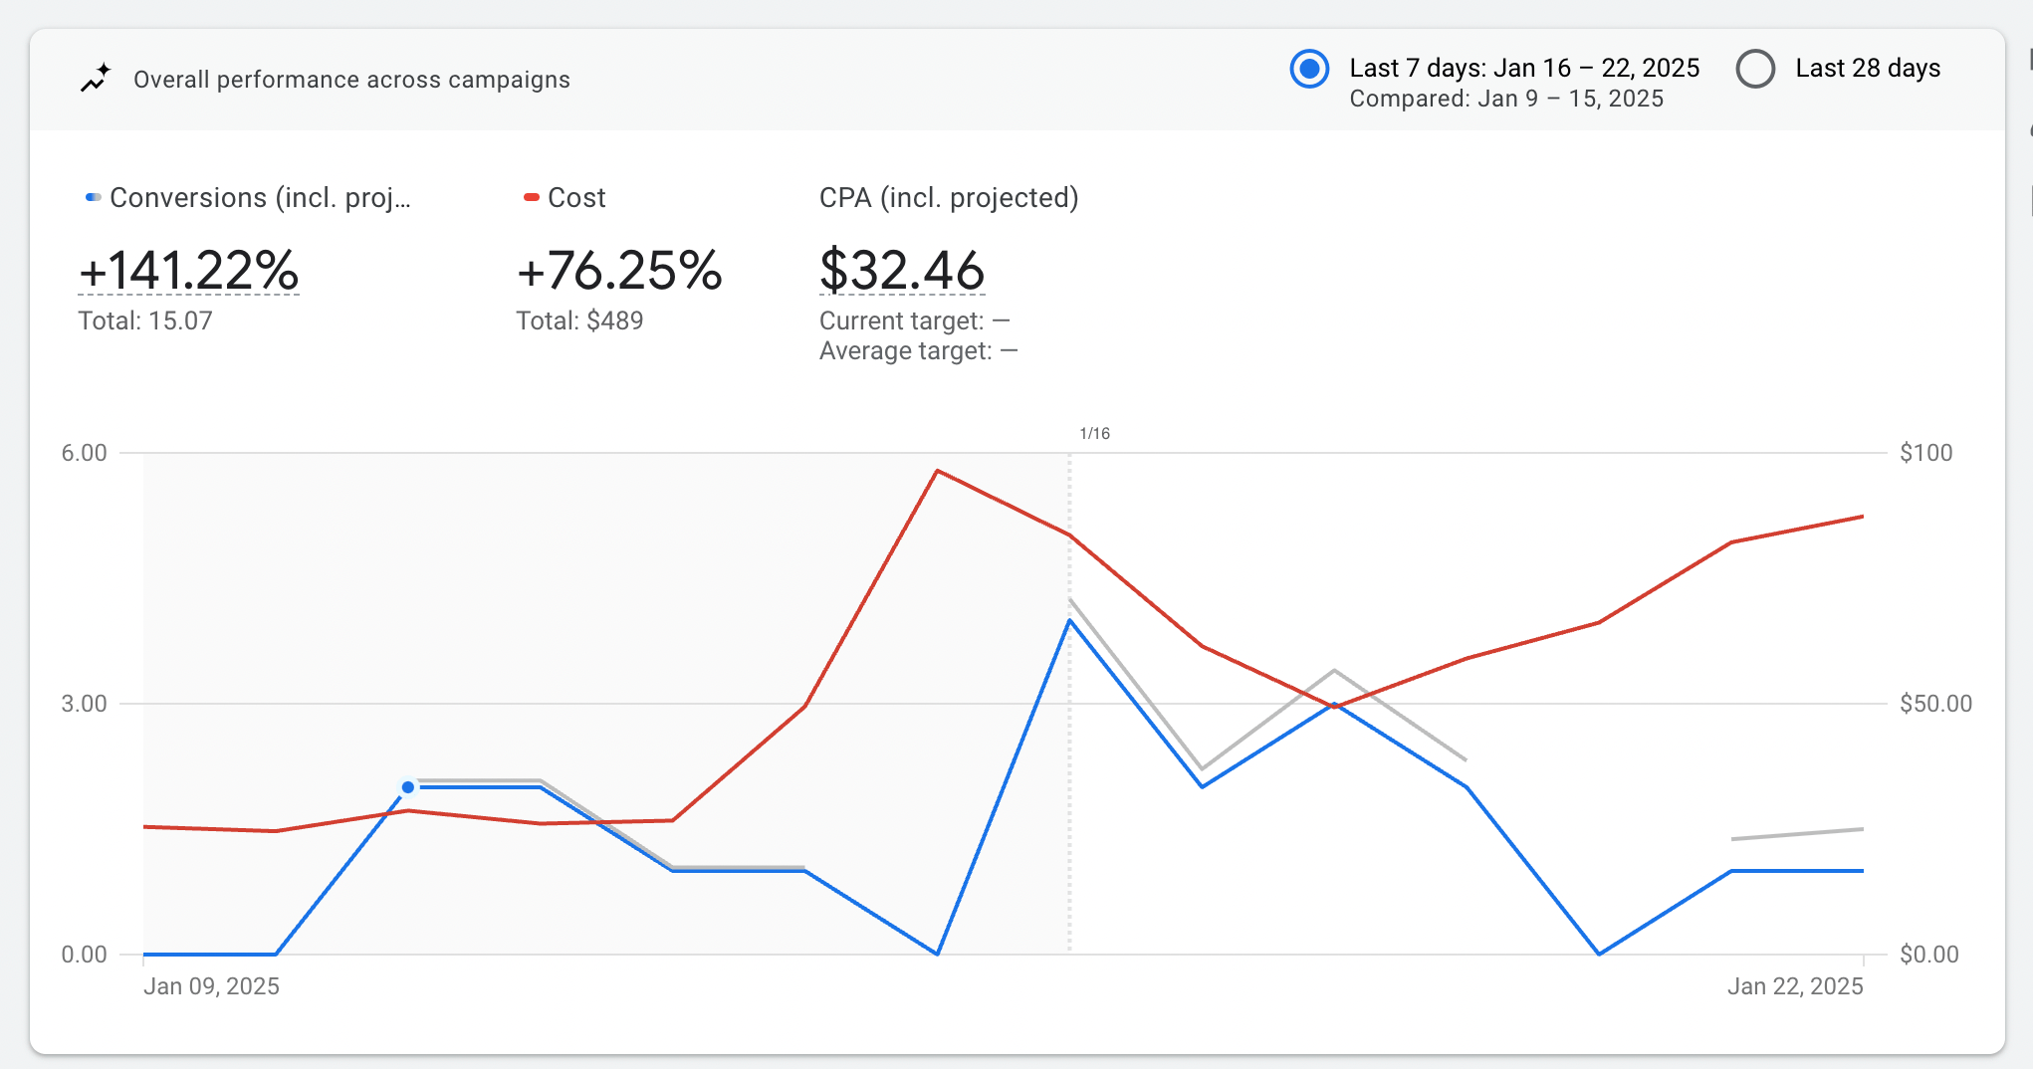The width and height of the screenshot is (2033, 1069).
Task: Click Overall performance across campaigns title
Action: click(x=351, y=80)
